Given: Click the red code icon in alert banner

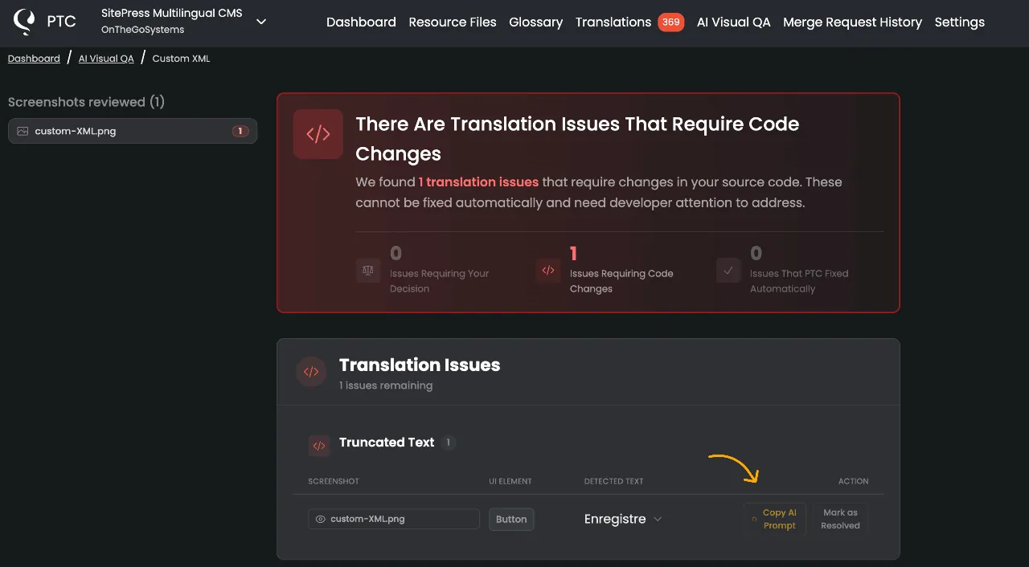Looking at the screenshot, I should [318, 134].
